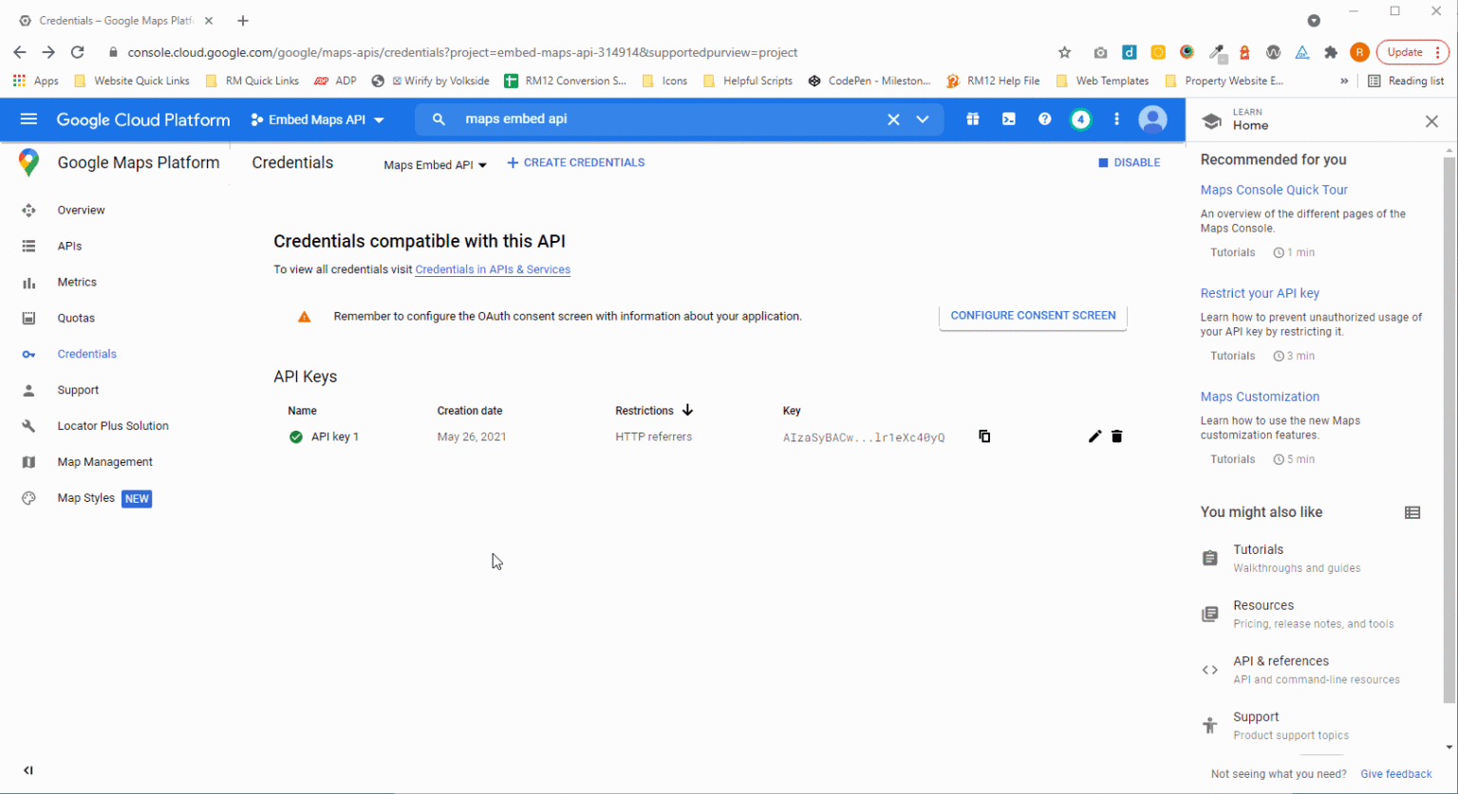Open the Maps Customization tutorial link

tap(1260, 397)
